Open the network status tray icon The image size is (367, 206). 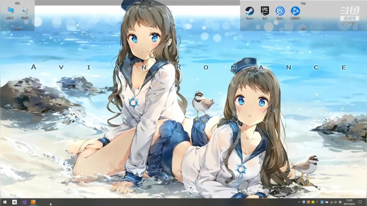331,202
